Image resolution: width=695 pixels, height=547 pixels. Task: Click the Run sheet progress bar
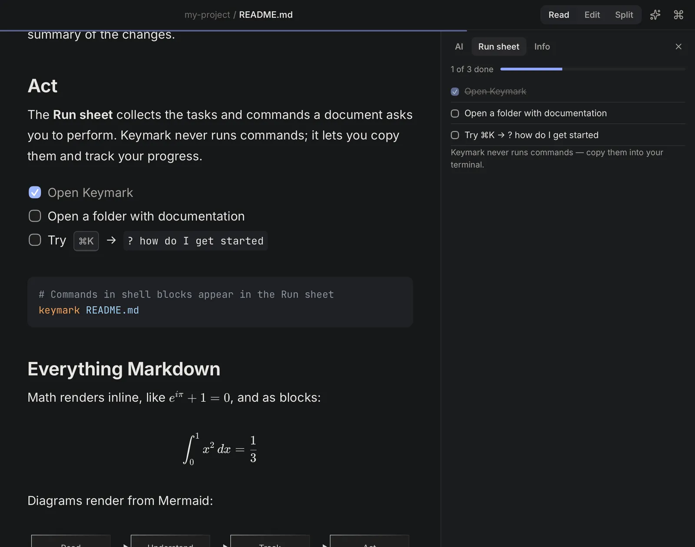tap(592, 69)
